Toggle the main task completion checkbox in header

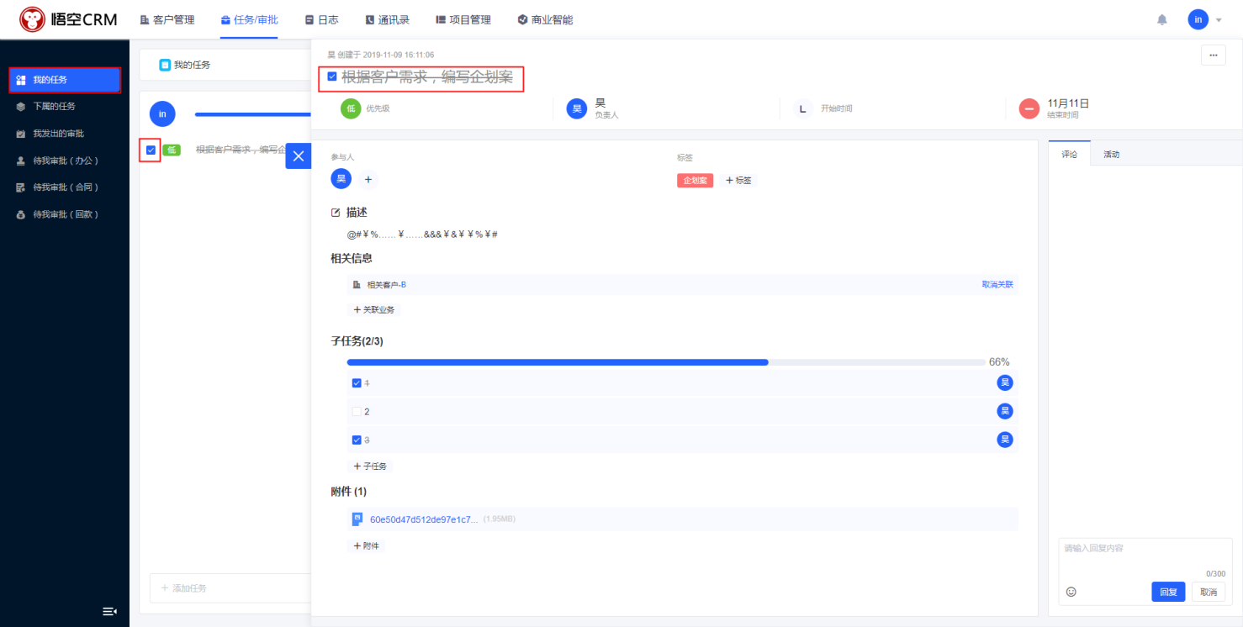[x=332, y=77]
